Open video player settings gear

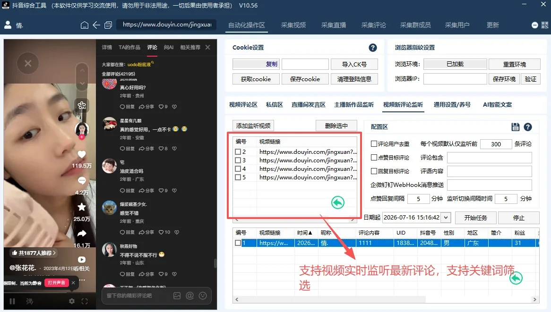(72, 301)
